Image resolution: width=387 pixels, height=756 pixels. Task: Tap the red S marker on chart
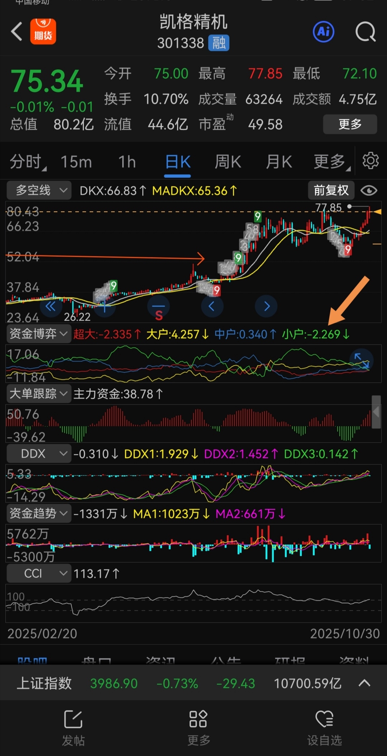pyautogui.click(x=159, y=316)
